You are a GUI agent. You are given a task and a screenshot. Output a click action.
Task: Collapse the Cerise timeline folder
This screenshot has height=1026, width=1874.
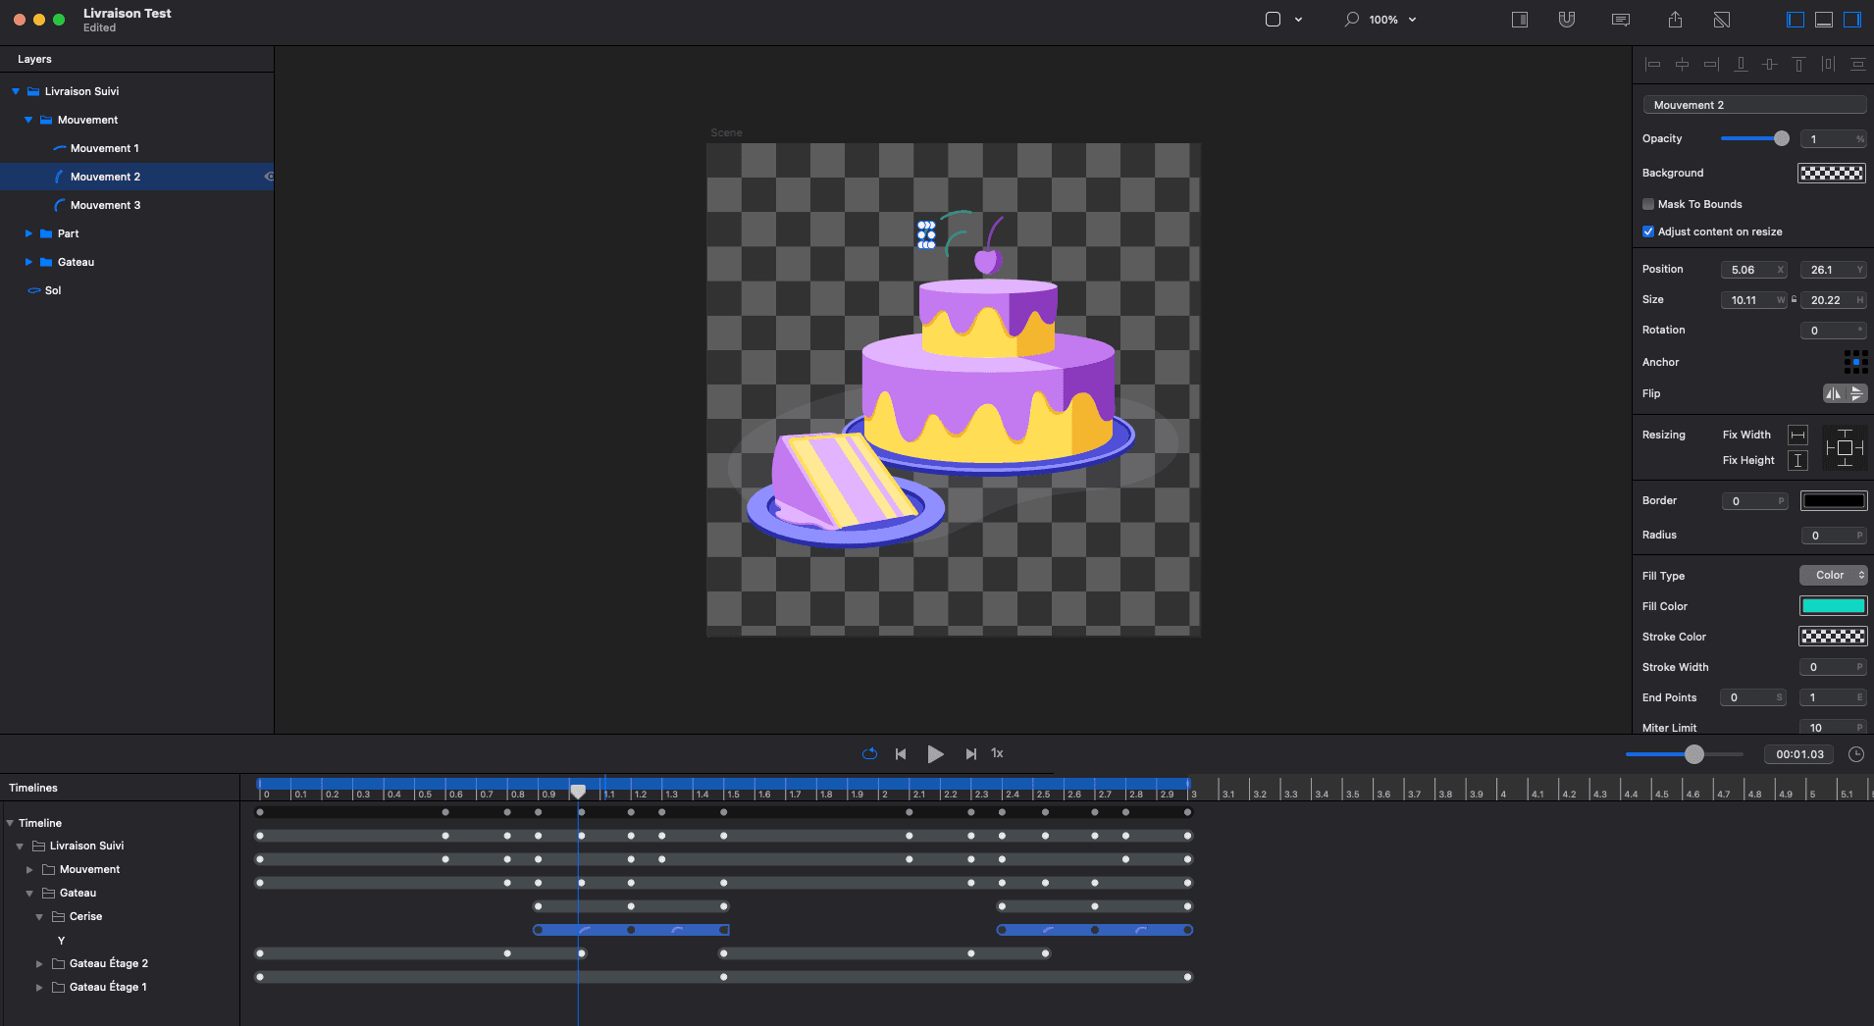[39, 917]
